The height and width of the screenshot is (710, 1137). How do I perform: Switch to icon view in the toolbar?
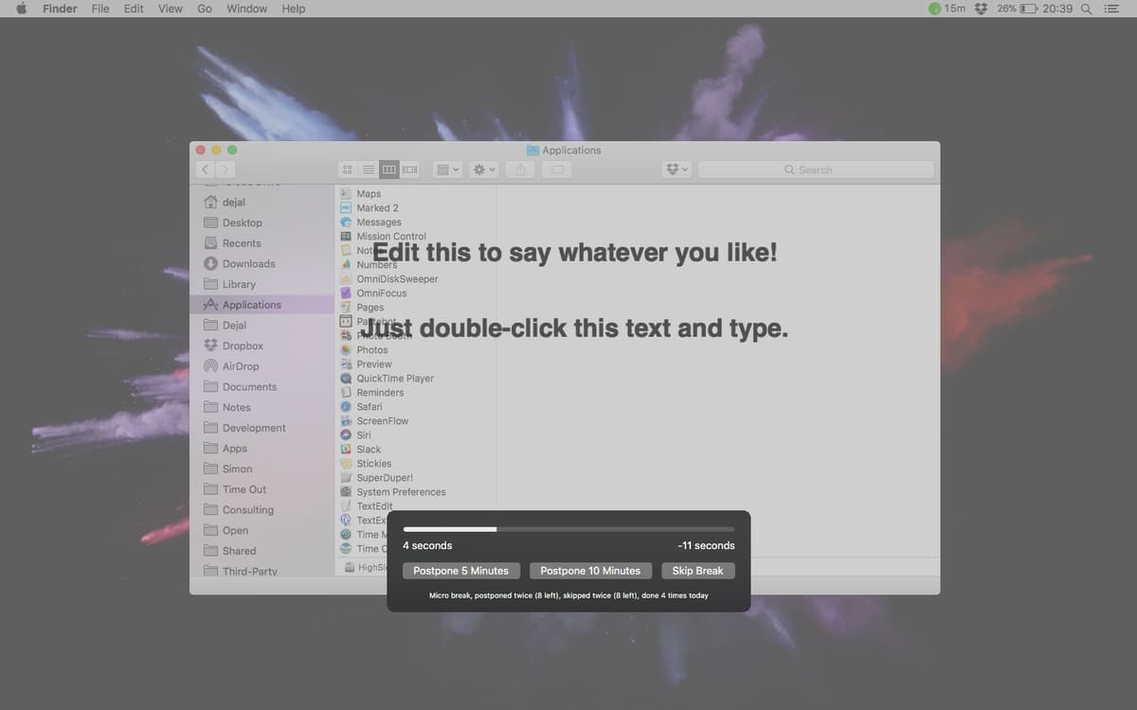[348, 169]
